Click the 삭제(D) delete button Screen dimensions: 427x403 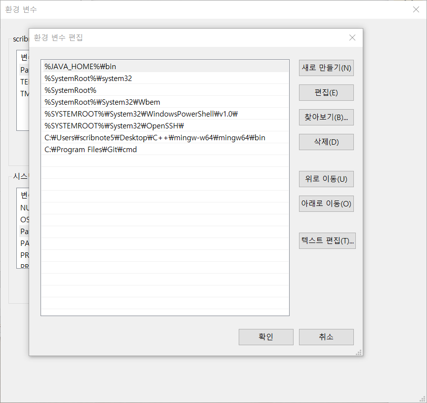[x=326, y=142]
